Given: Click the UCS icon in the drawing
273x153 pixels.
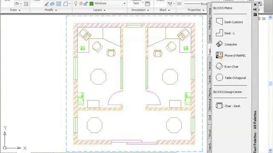Looking at the screenshot, I should pyautogui.click(x=15, y=138).
